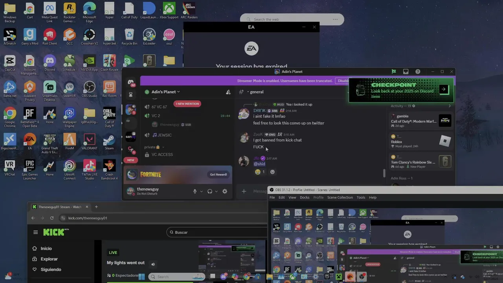Mute the Kick stream volume icon
The width and height of the screenshot is (503, 283).
pos(153,264)
